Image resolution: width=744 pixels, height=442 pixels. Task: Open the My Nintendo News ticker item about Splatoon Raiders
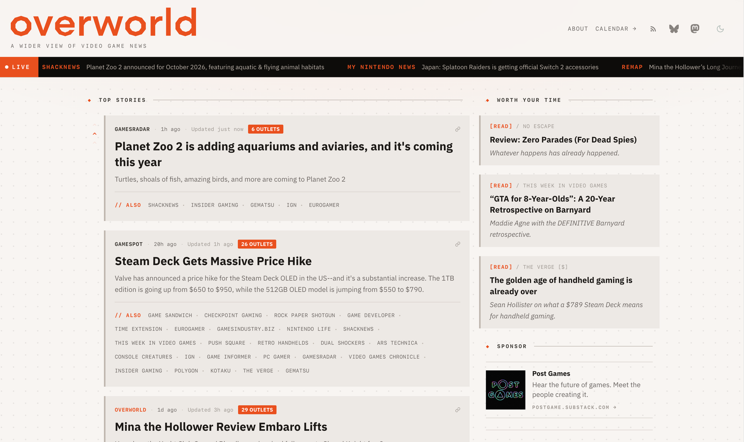(473, 67)
